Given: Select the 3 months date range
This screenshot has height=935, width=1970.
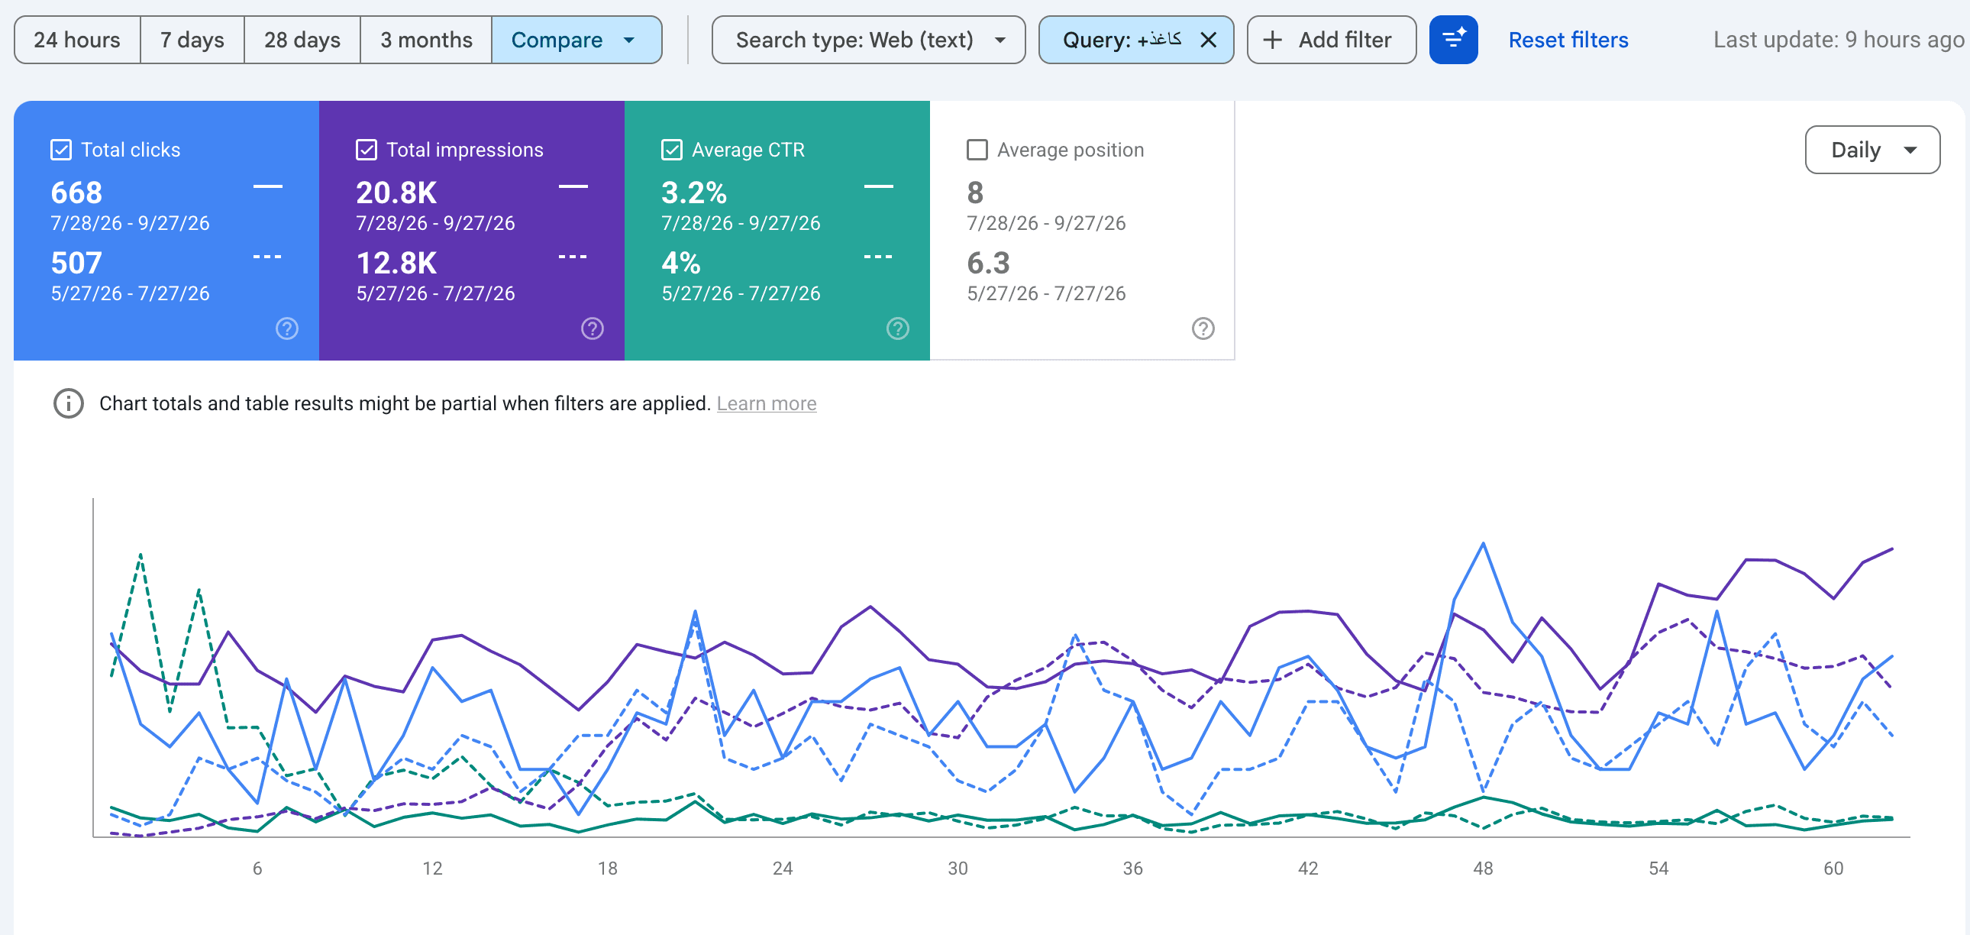Looking at the screenshot, I should (x=426, y=40).
